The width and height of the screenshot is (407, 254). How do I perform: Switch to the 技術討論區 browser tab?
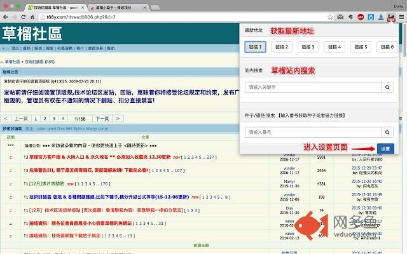pyautogui.click(x=56, y=8)
